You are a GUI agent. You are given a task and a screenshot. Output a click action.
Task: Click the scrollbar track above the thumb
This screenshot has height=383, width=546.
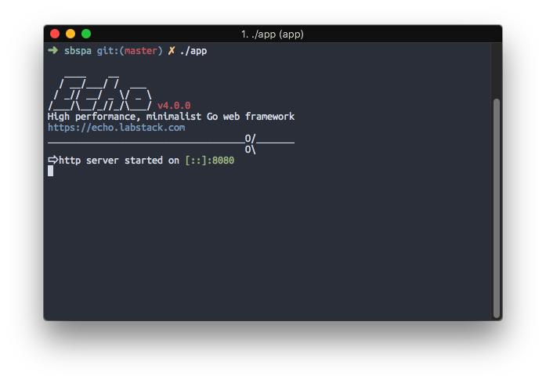pos(497,71)
